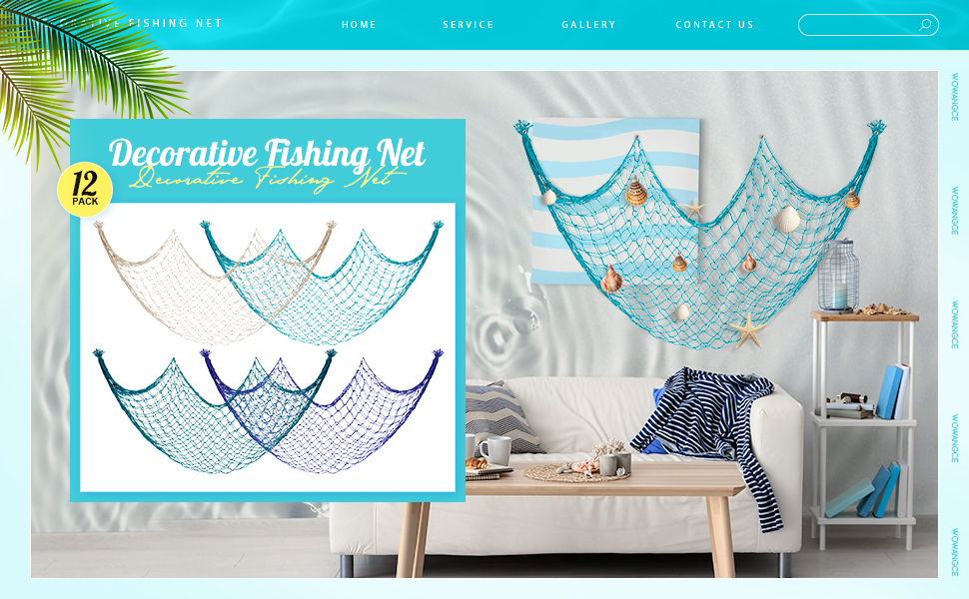Image resolution: width=969 pixels, height=599 pixels.
Task: Click the search magnifier icon
Action: coord(924,25)
